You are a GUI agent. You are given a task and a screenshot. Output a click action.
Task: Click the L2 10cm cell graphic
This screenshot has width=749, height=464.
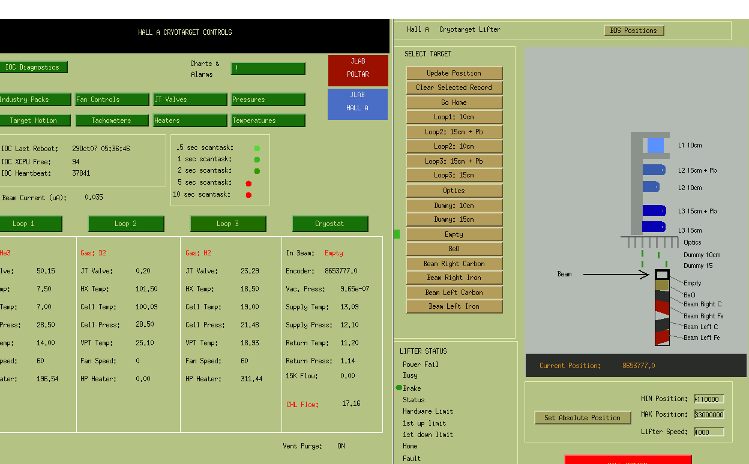pyautogui.click(x=651, y=186)
